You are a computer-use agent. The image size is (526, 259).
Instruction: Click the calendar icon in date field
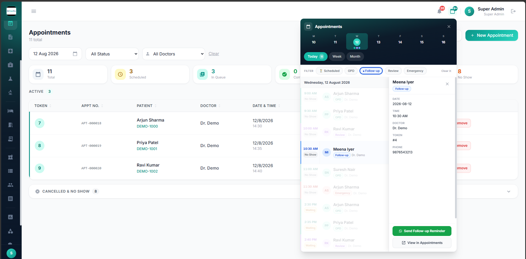(75, 54)
